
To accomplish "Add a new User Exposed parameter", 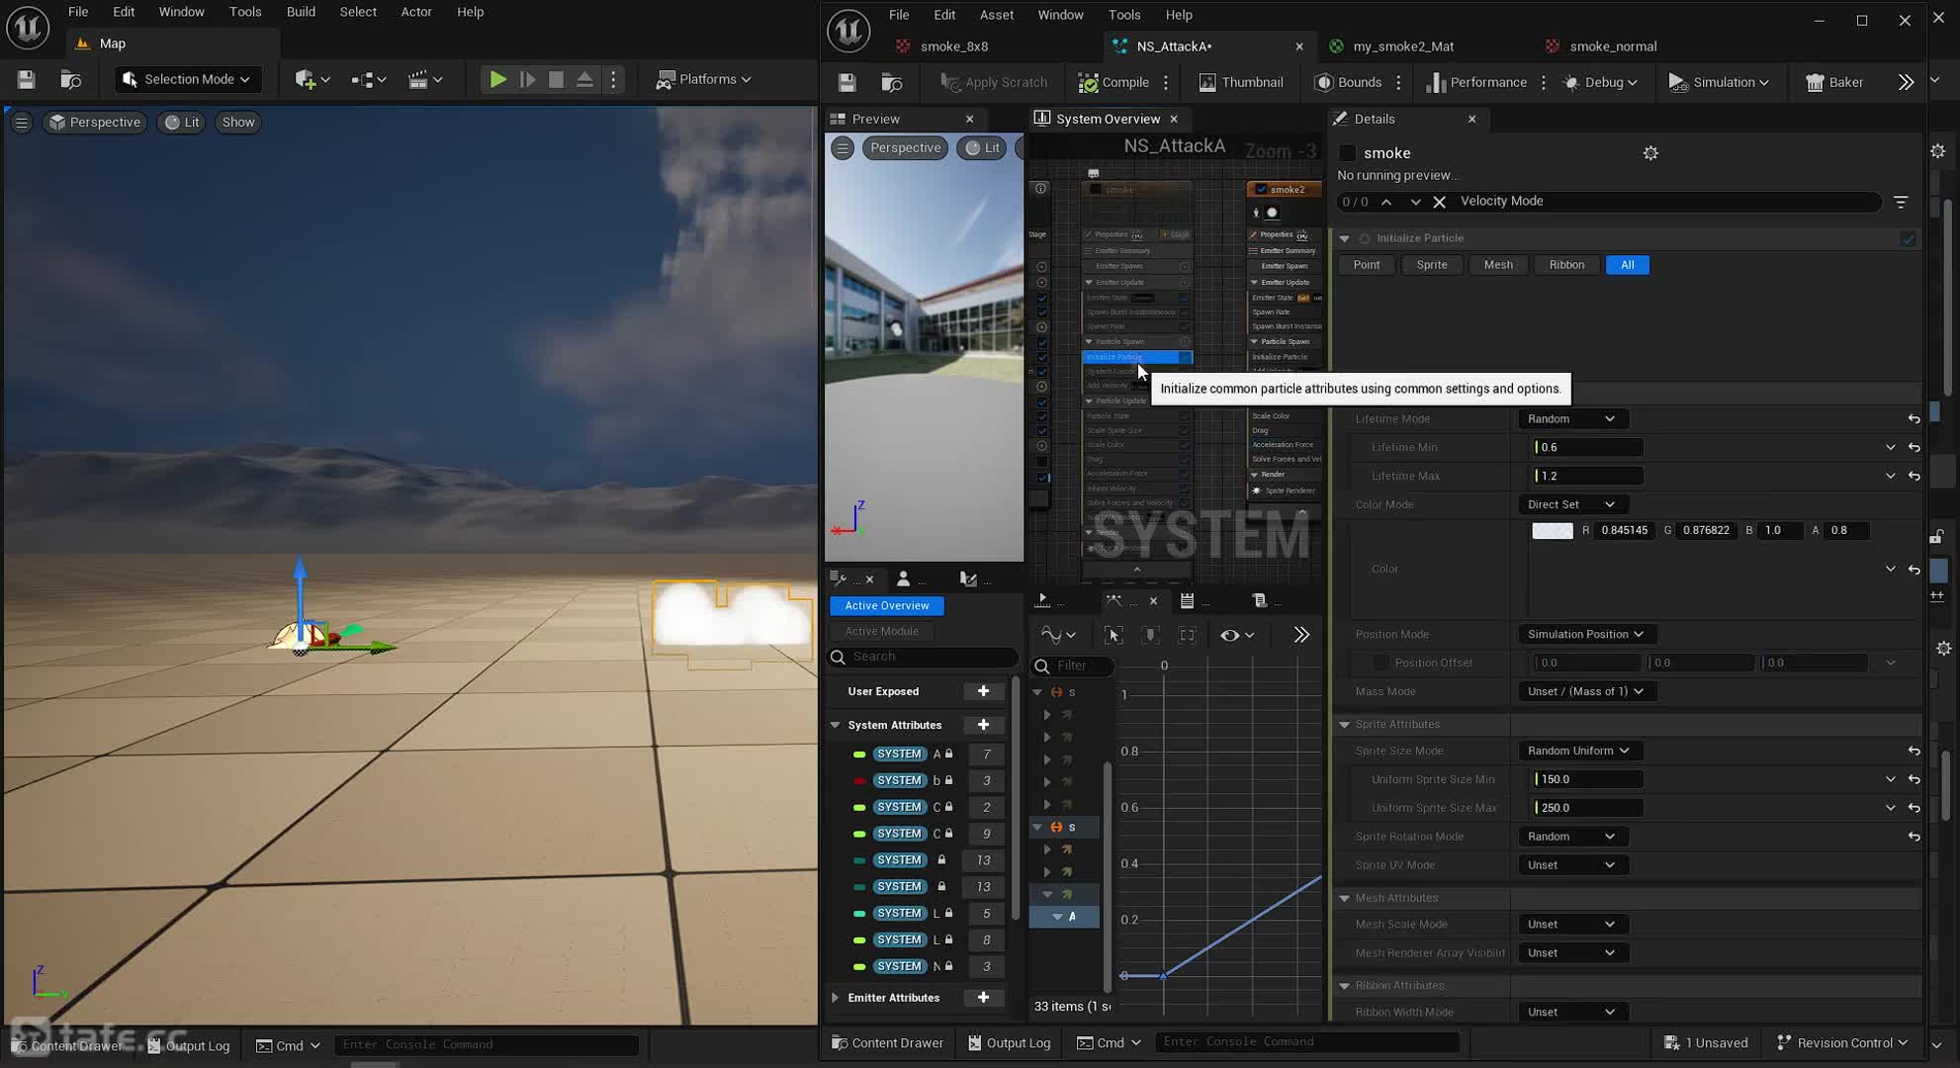I will 983,691.
